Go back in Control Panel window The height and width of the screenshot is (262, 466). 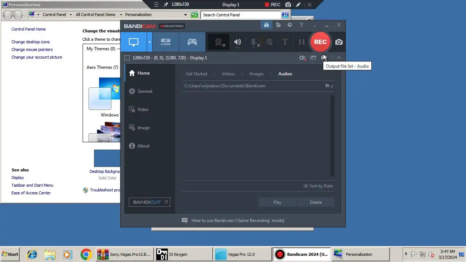[8, 15]
